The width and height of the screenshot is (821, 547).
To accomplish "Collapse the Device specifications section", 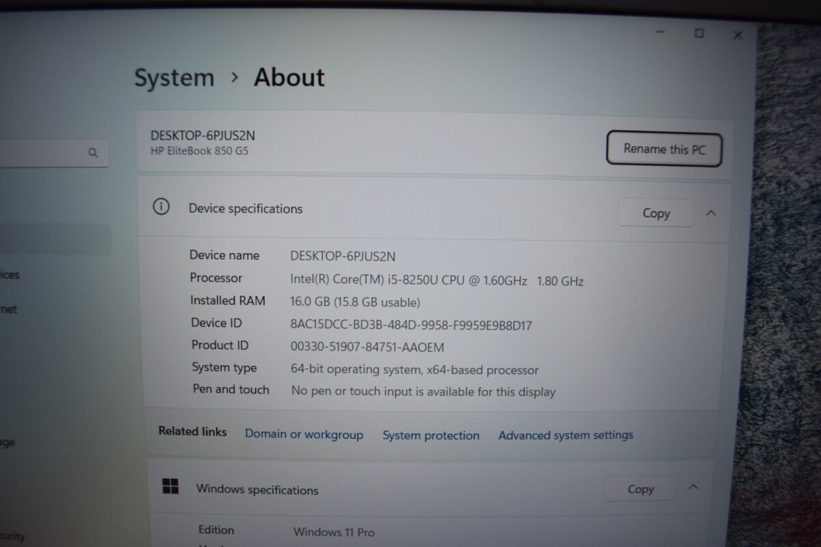I will coord(711,213).
